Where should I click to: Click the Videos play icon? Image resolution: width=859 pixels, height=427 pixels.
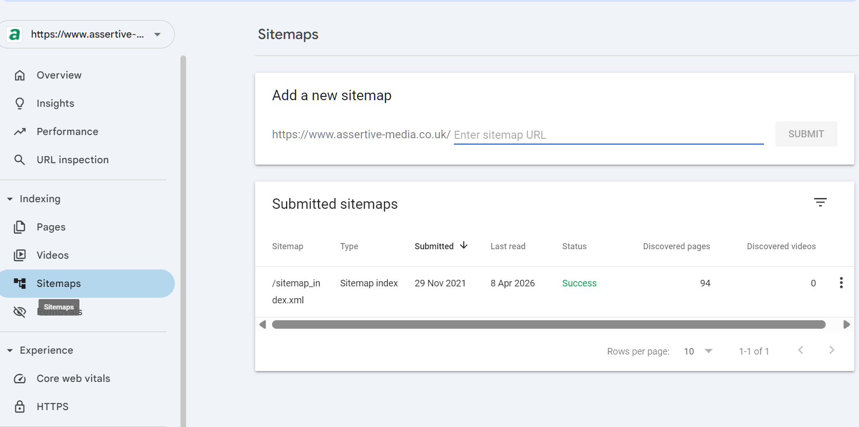tap(20, 255)
